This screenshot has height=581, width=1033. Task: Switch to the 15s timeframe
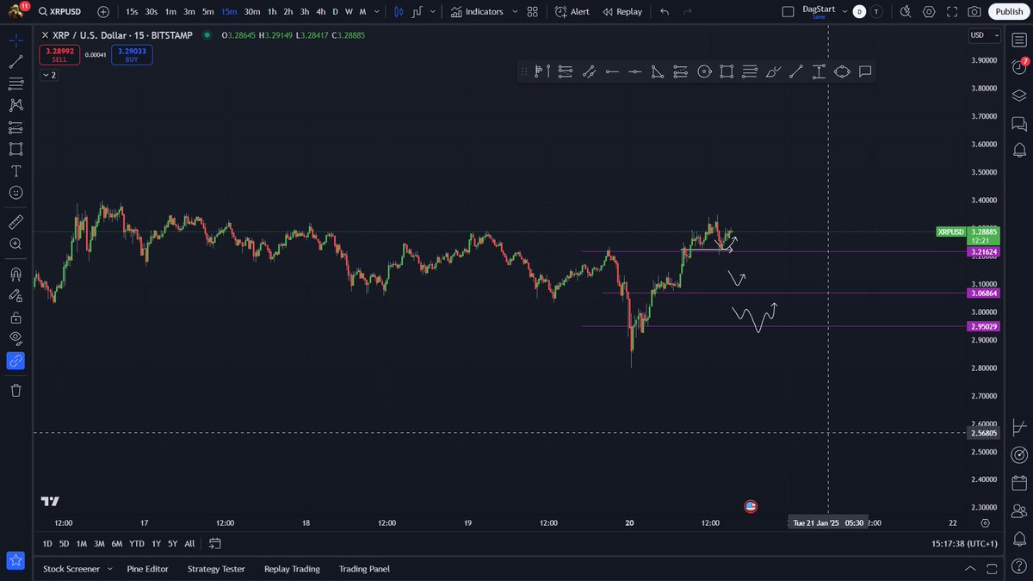point(132,12)
